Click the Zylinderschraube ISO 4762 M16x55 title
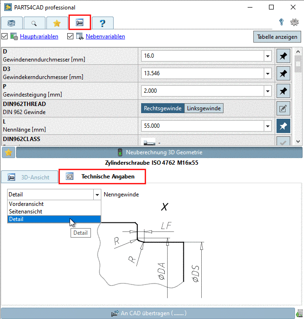 pos(152,163)
